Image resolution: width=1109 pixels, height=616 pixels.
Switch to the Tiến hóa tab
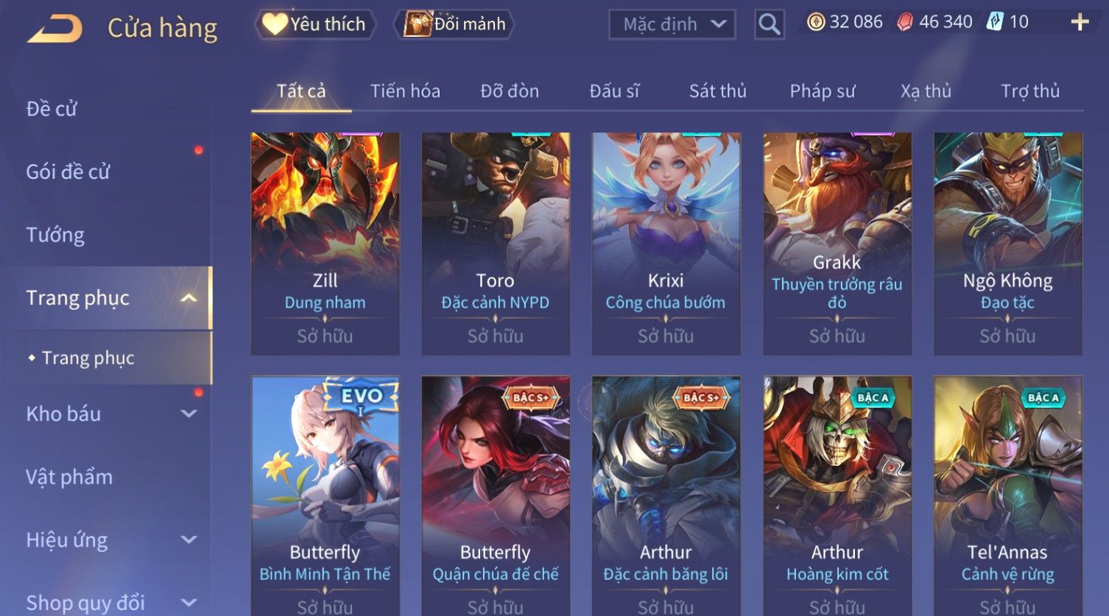click(405, 91)
